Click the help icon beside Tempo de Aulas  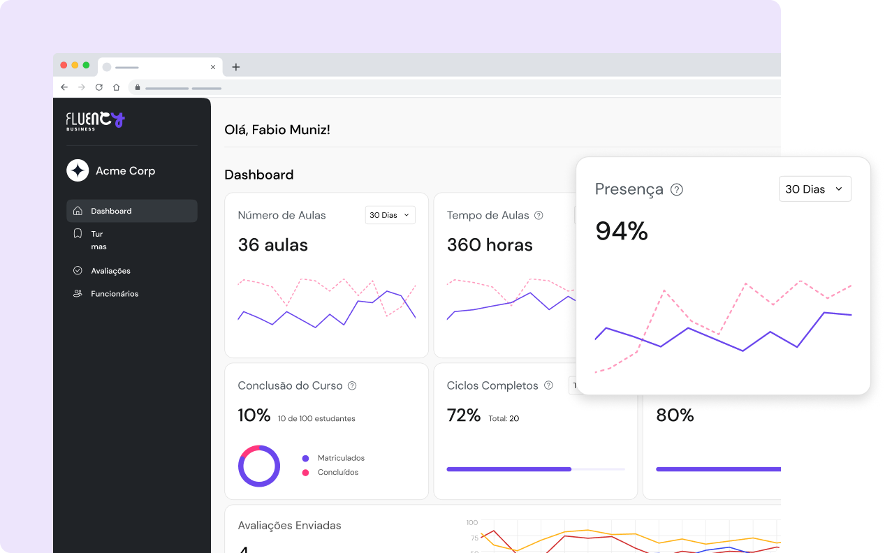click(539, 215)
